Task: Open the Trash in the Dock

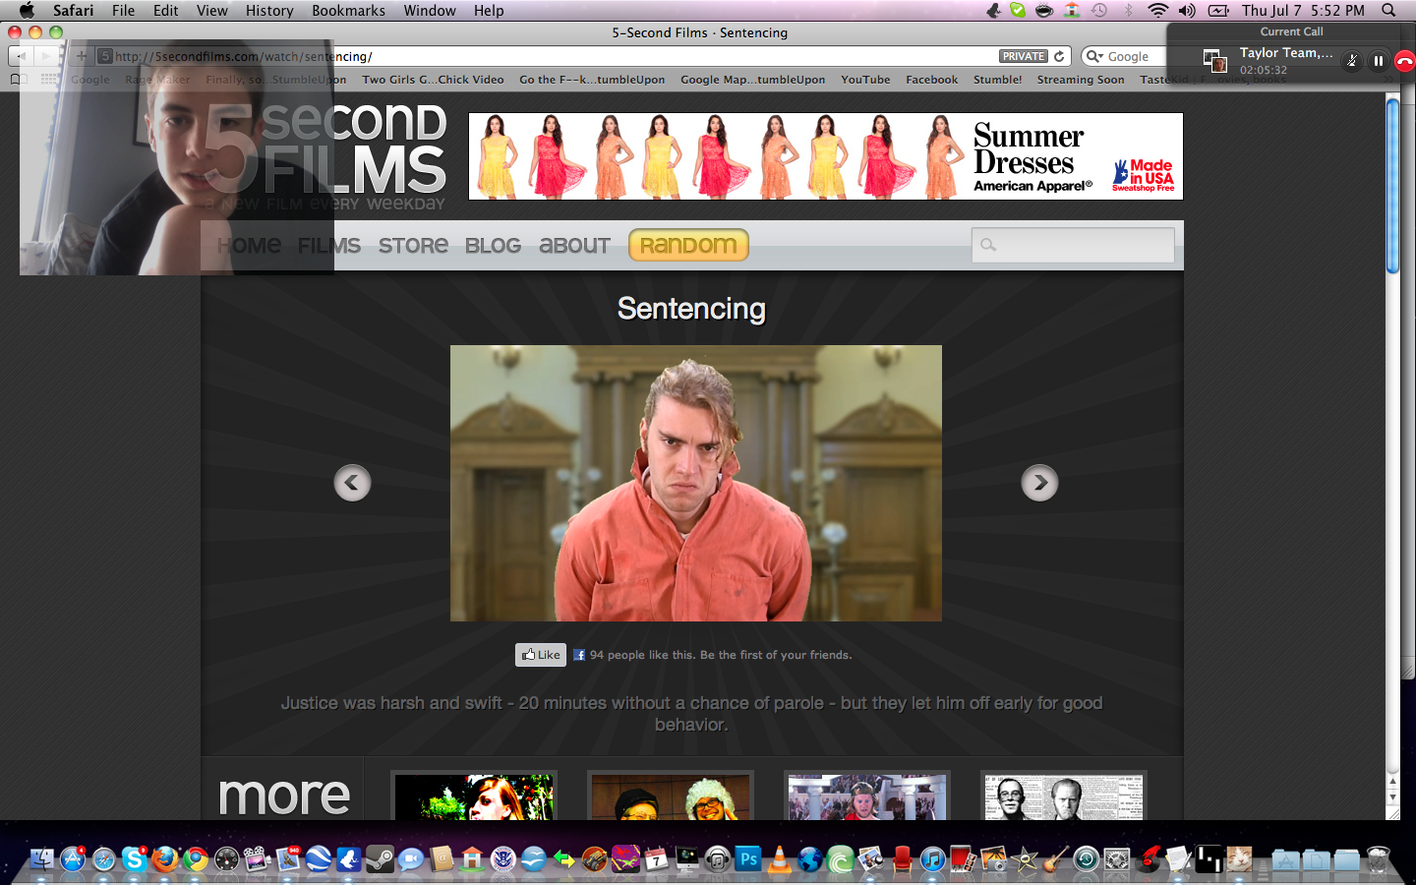Action: pos(1379,858)
